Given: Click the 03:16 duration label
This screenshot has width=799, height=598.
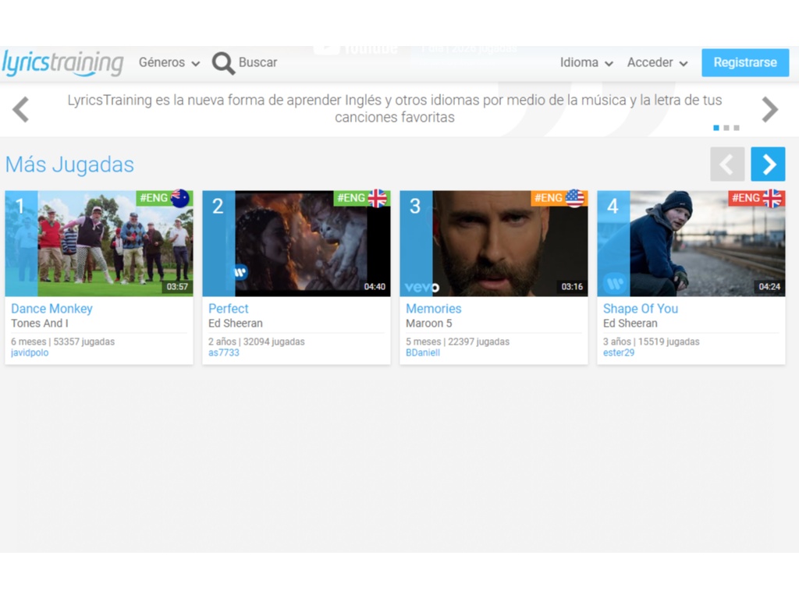Looking at the screenshot, I should [572, 287].
